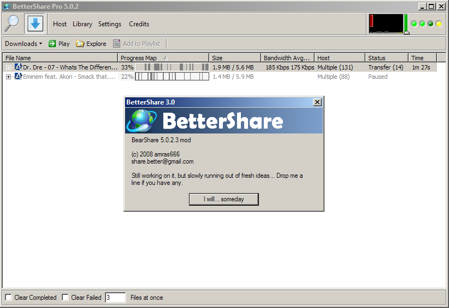
Task: Click the Dr. Dre file type icon
Action: click(x=18, y=67)
